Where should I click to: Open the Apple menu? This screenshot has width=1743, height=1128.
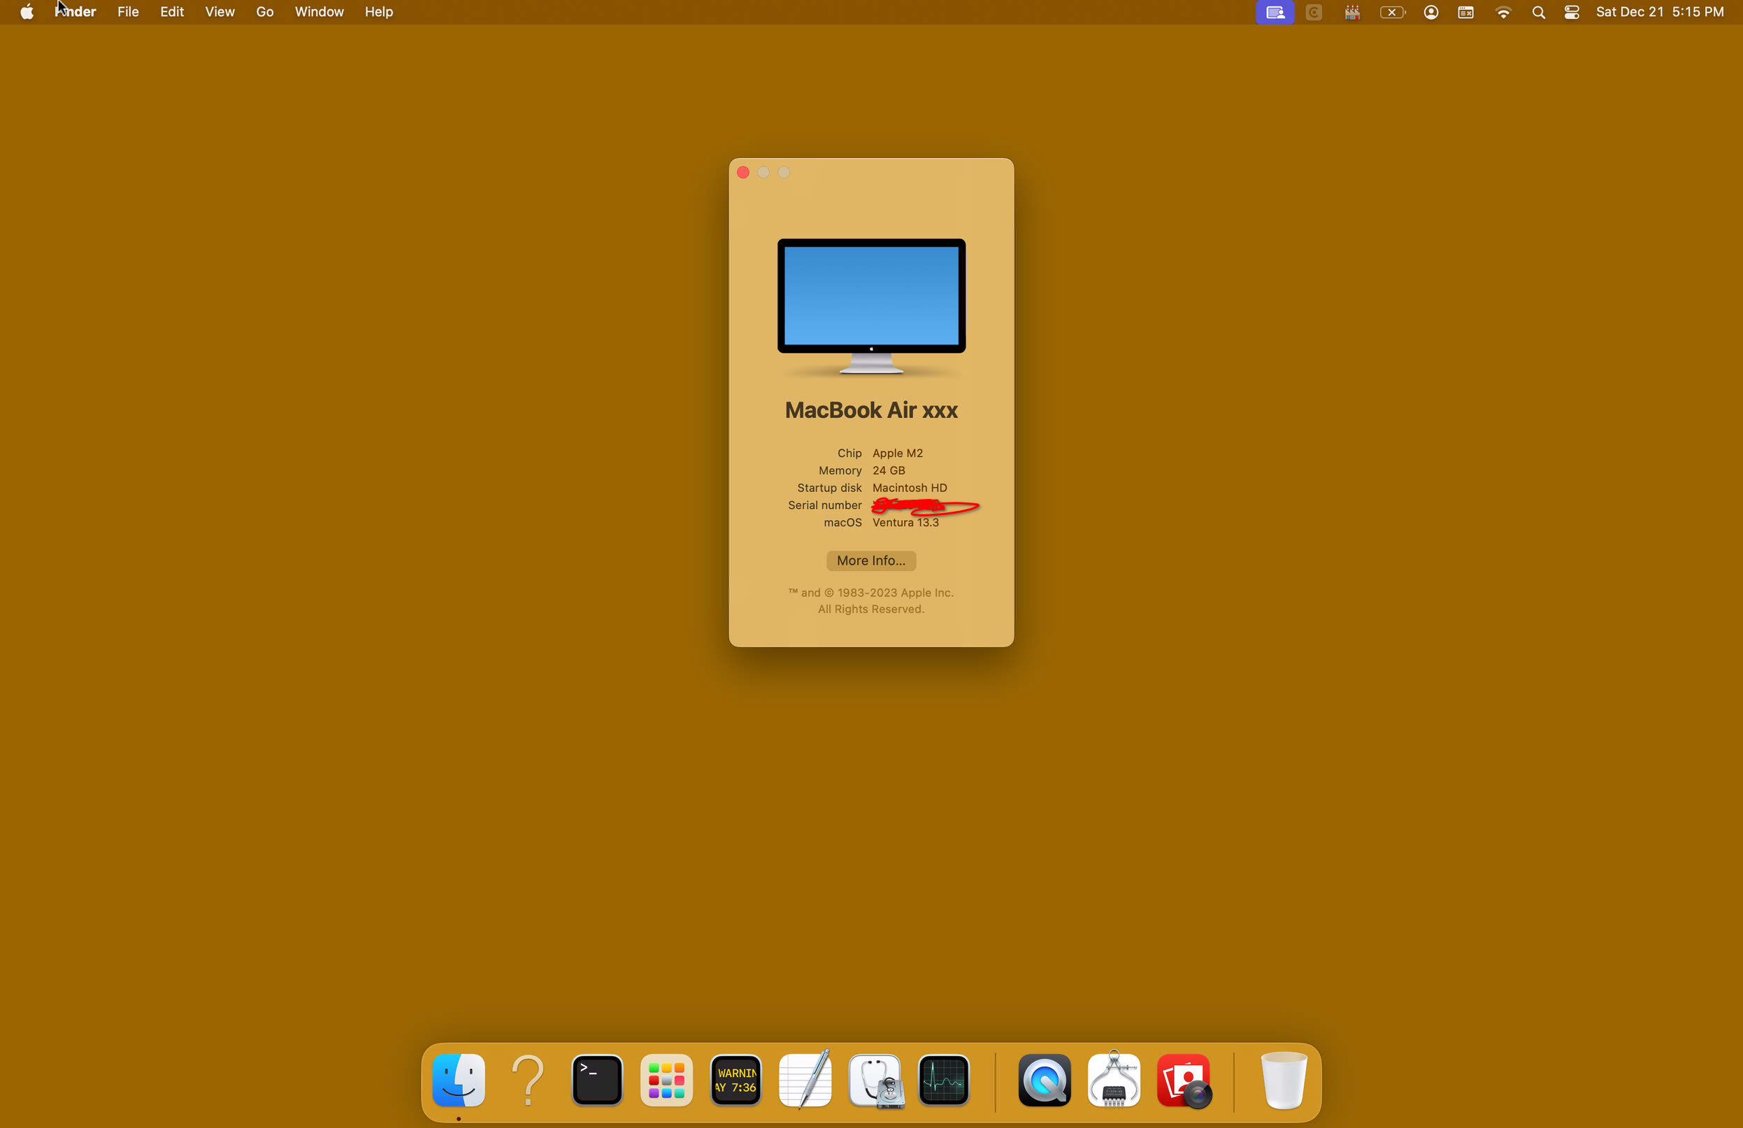click(x=27, y=12)
